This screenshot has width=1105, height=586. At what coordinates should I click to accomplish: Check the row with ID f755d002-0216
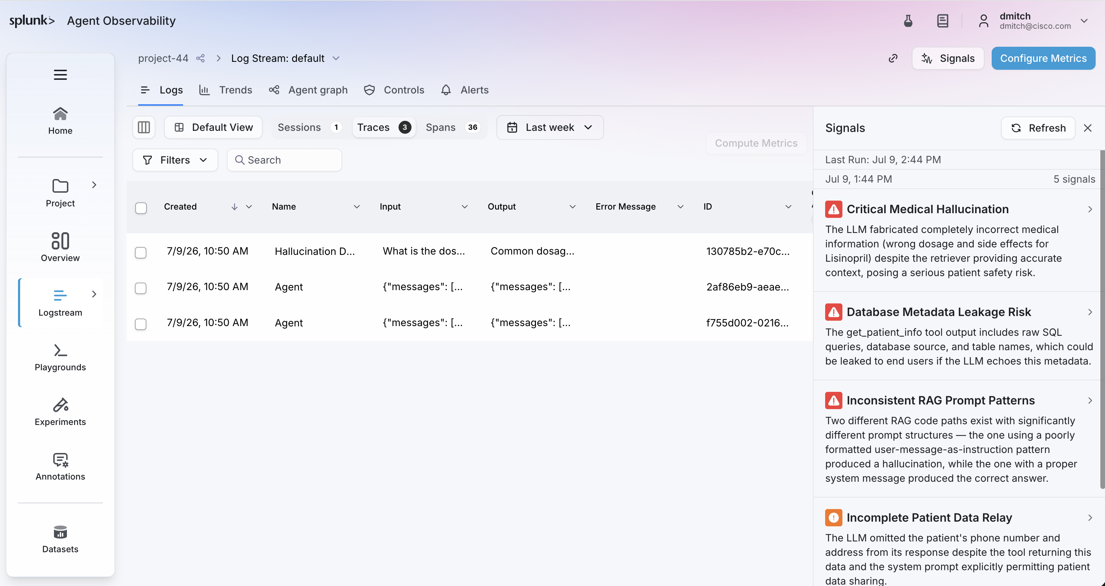[x=141, y=324]
